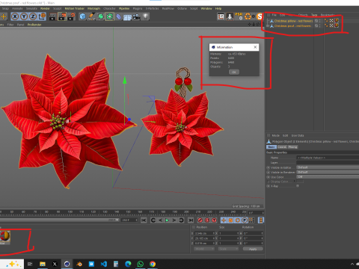Viewport: 359px width, 269px height.
Task: Open the Visible in Editor dropdown
Action: click(328, 167)
